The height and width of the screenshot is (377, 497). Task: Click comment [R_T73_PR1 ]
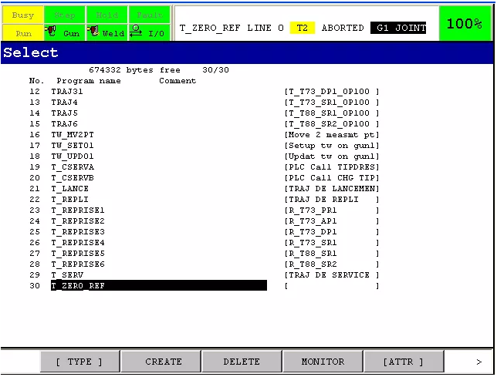(x=332, y=210)
